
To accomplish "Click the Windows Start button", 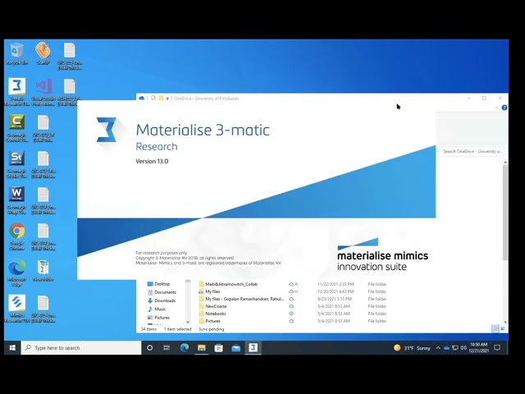I will [12, 348].
